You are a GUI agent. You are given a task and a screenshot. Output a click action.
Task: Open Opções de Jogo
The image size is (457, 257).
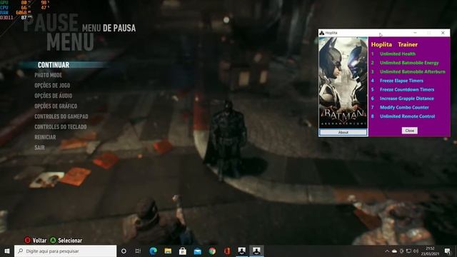pyautogui.click(x=52, y=86)
